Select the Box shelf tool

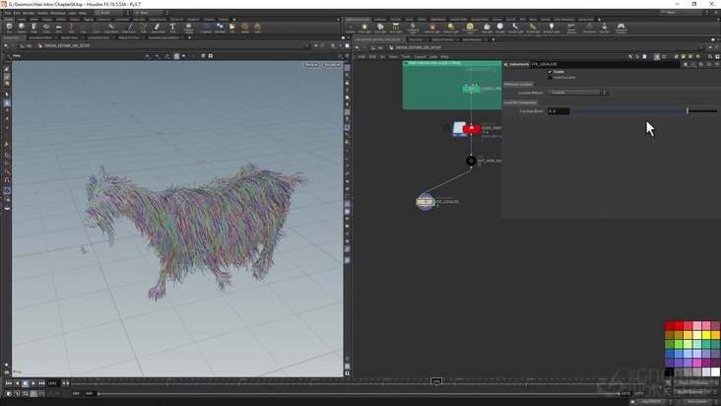[9, 27]
